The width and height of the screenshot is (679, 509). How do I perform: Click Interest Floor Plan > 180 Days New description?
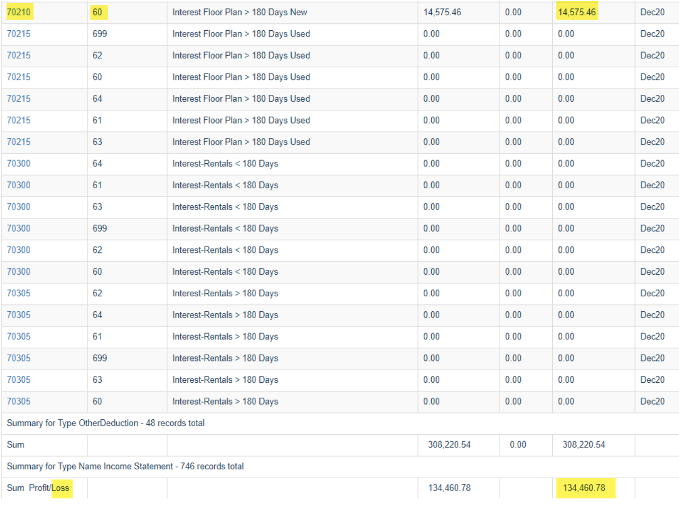click(240, 12)
